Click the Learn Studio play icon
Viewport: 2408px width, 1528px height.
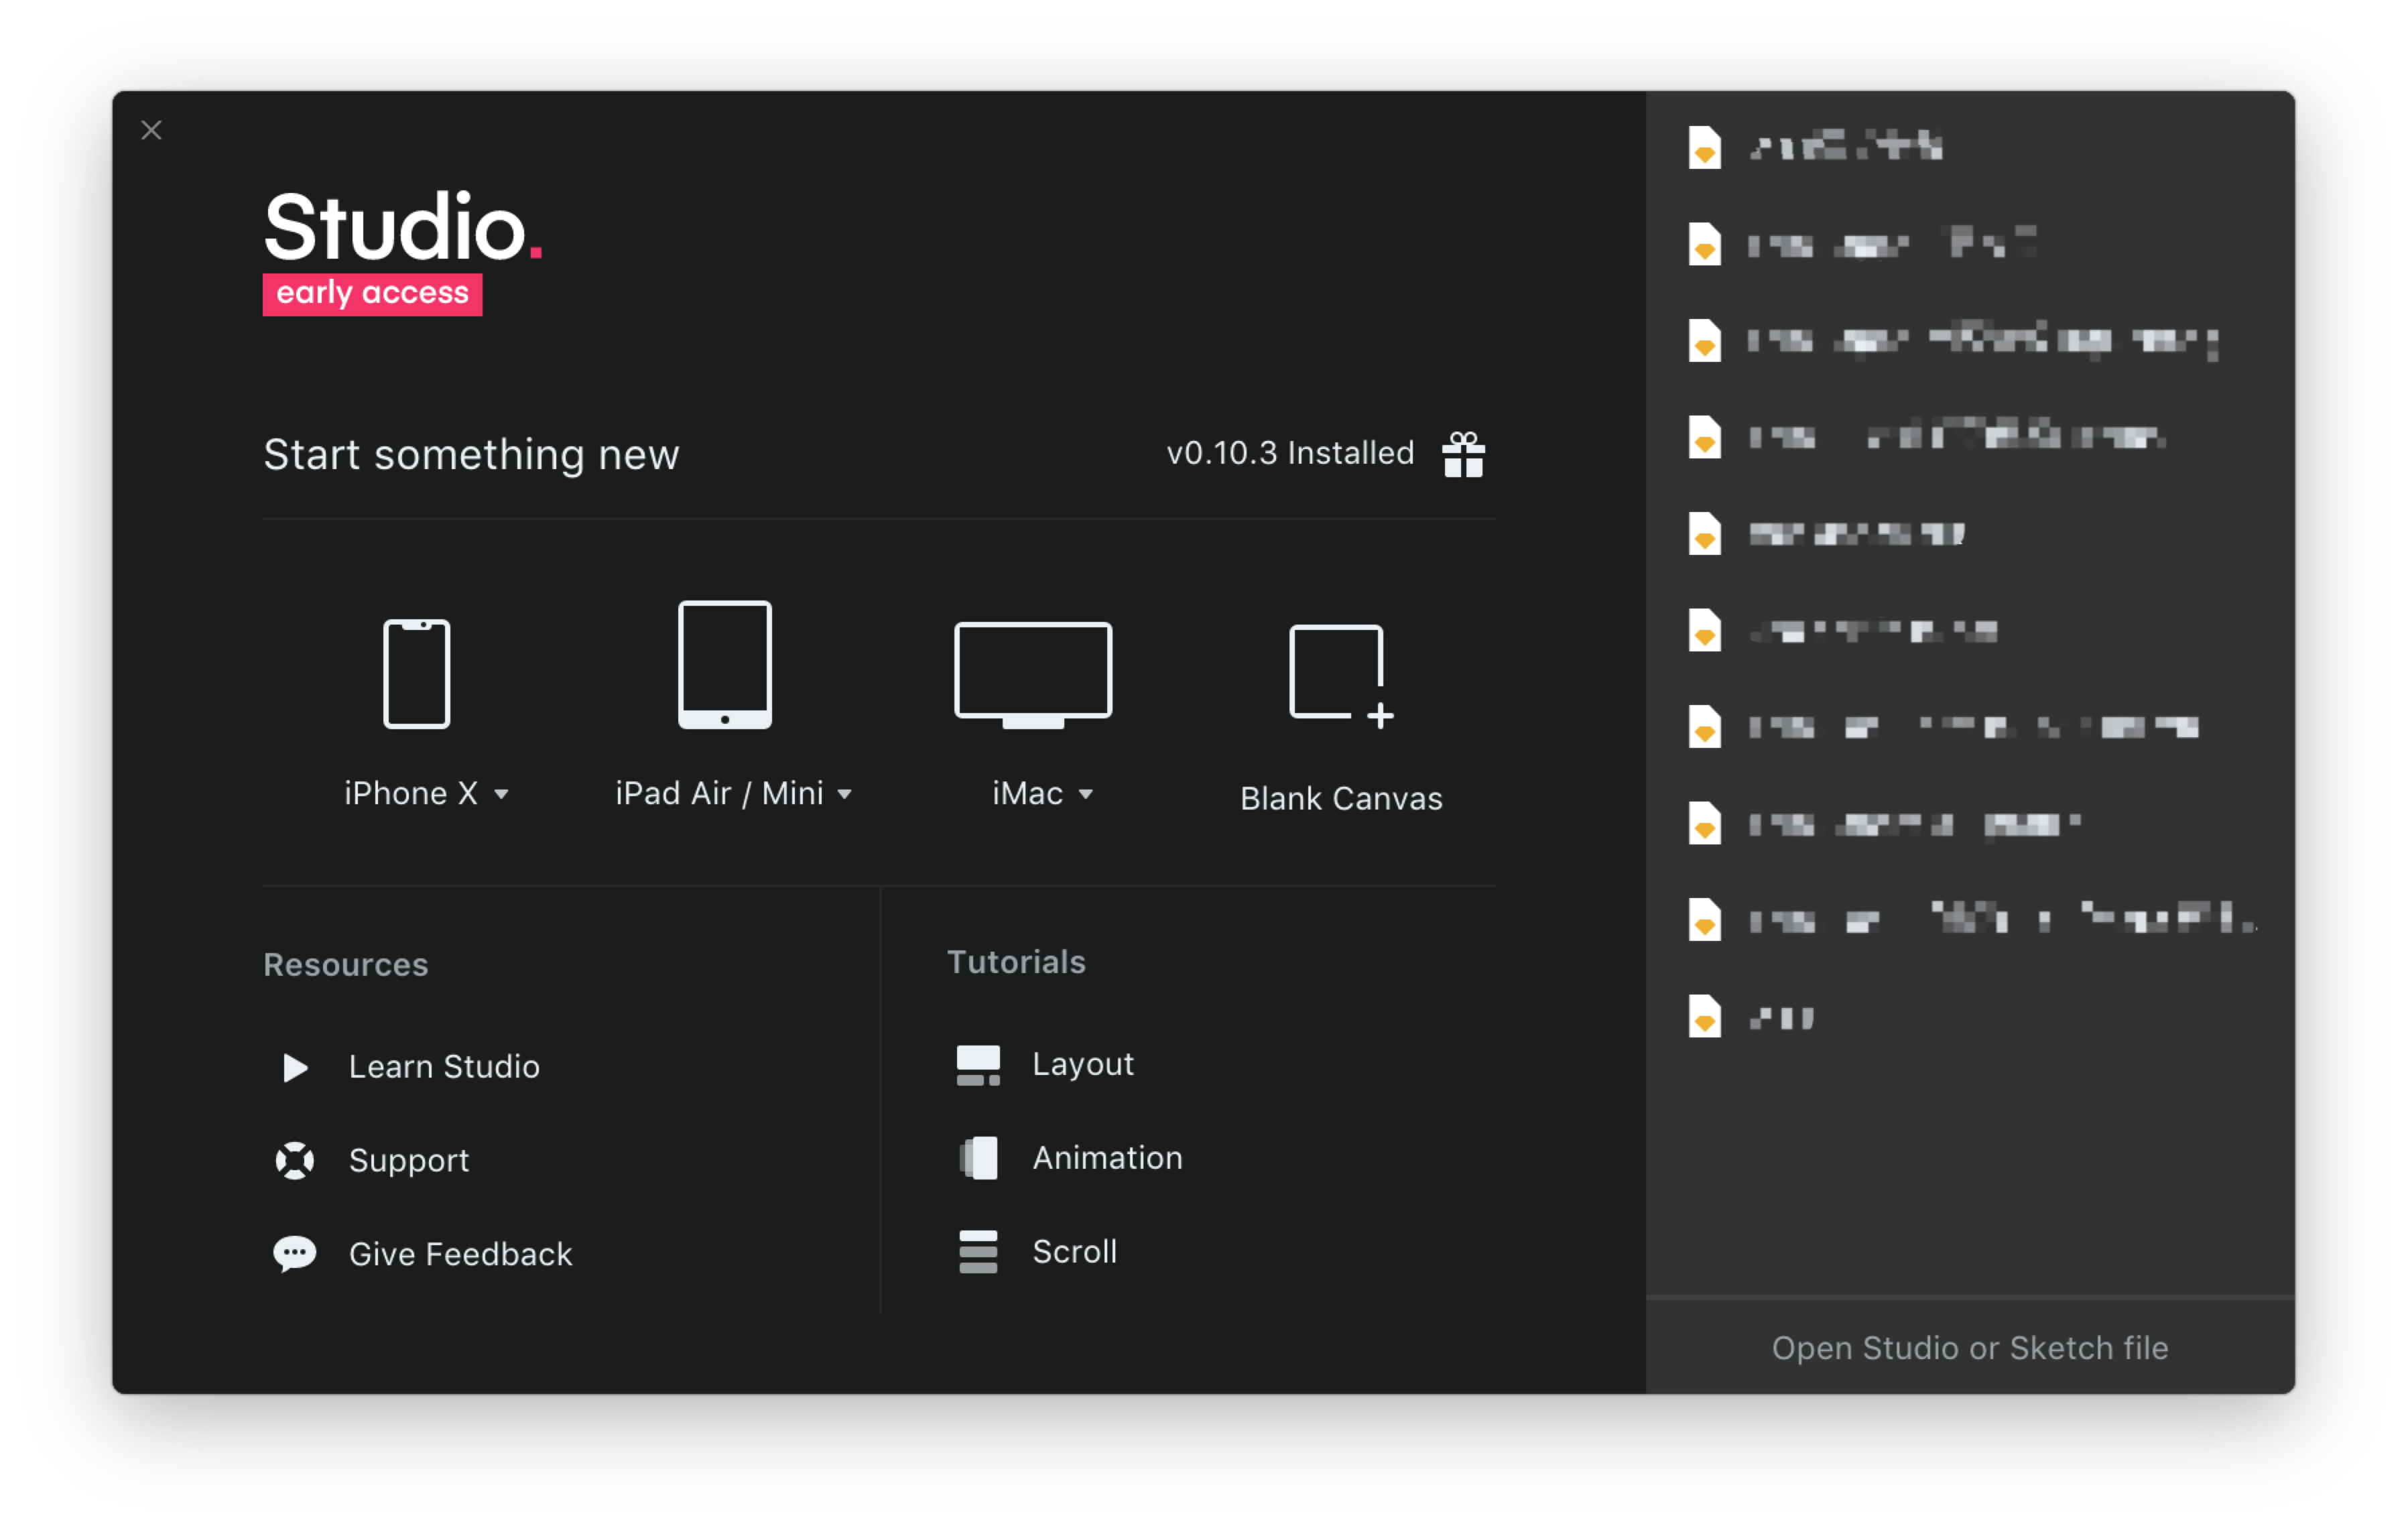point(294,1067)
